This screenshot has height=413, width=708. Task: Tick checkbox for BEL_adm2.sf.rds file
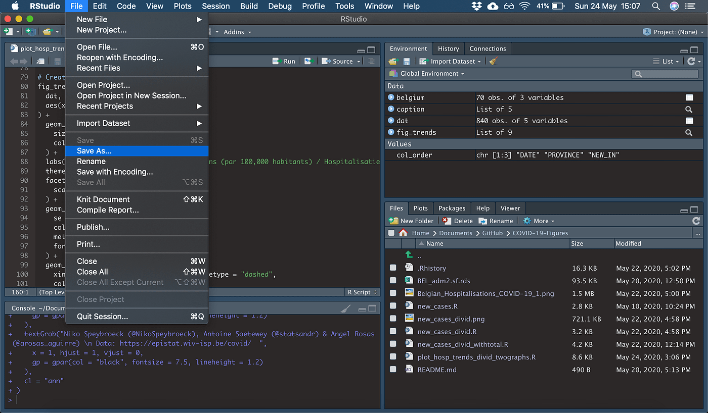(x=393, y=281)
